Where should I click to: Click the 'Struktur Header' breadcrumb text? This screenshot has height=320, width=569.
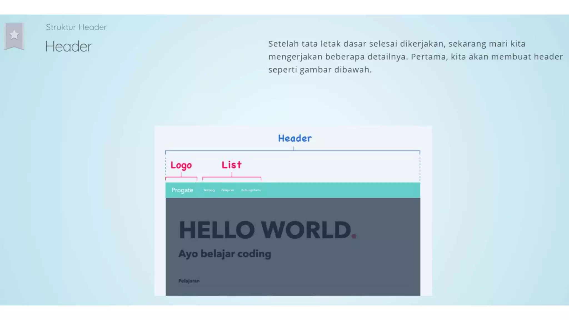click(x=76, y=27)
